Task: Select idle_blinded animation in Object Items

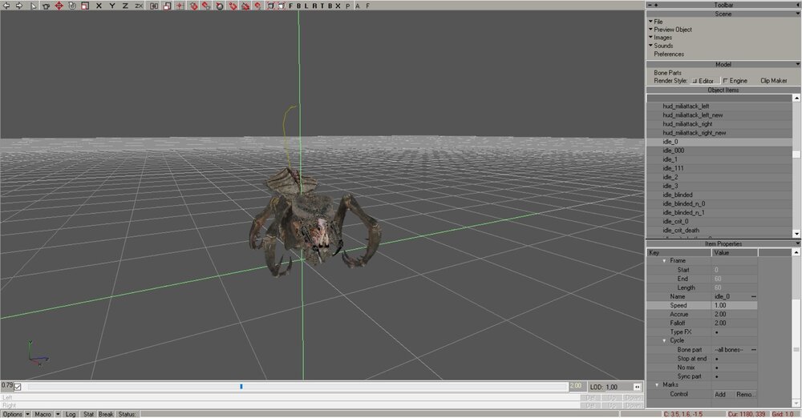Action: click(678, 195)
